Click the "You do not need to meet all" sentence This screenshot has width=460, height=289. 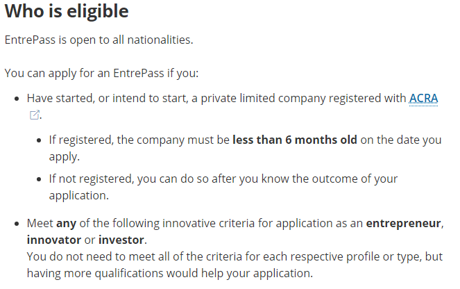235,256
